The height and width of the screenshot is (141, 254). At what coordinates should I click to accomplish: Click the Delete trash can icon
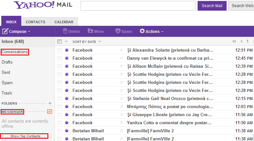(65, 31)
